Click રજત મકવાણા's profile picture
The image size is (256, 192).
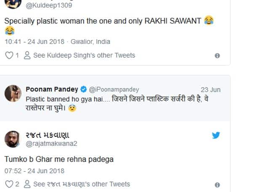point(13,139)
